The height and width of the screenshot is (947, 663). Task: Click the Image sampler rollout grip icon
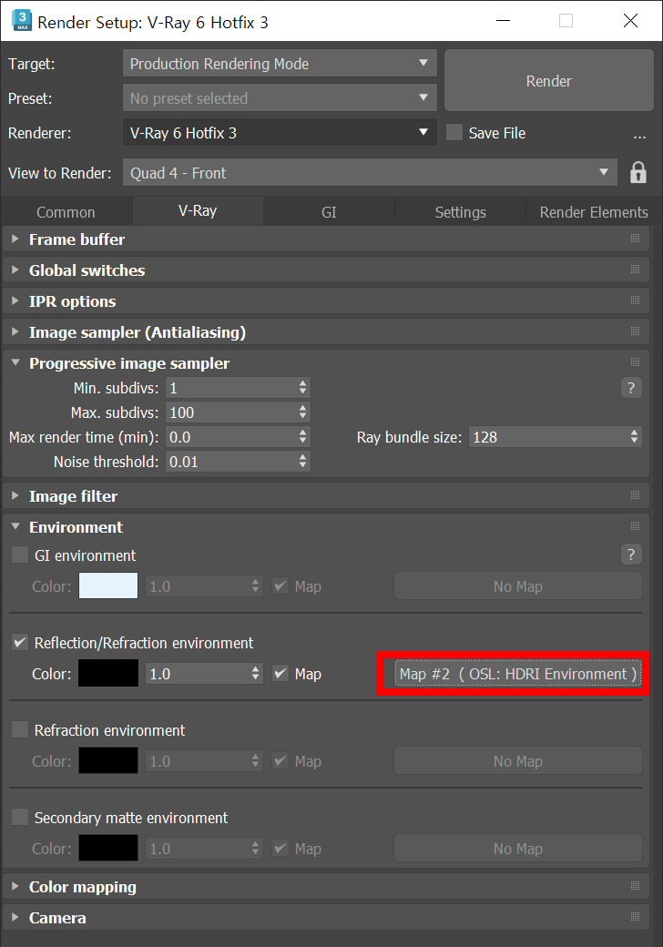636,331
